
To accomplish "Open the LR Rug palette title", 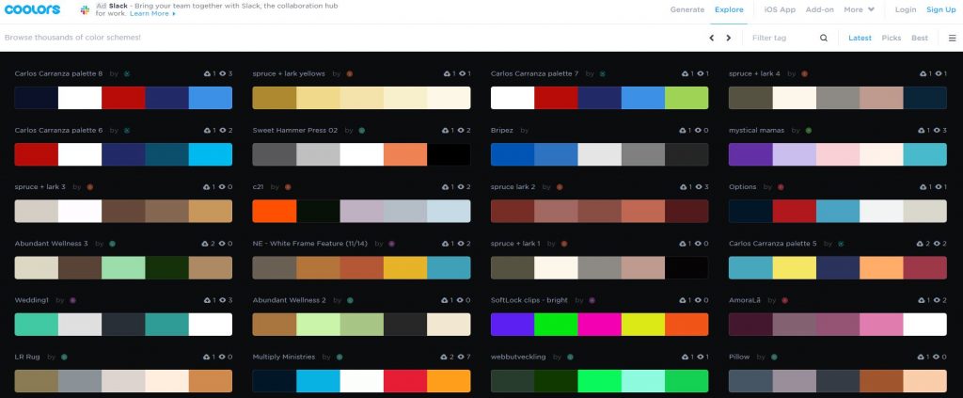I will click(x=26, y=357).
